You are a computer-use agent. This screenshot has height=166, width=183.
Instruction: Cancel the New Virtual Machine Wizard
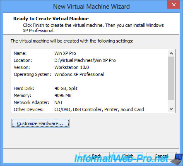(x=161, y=156)
